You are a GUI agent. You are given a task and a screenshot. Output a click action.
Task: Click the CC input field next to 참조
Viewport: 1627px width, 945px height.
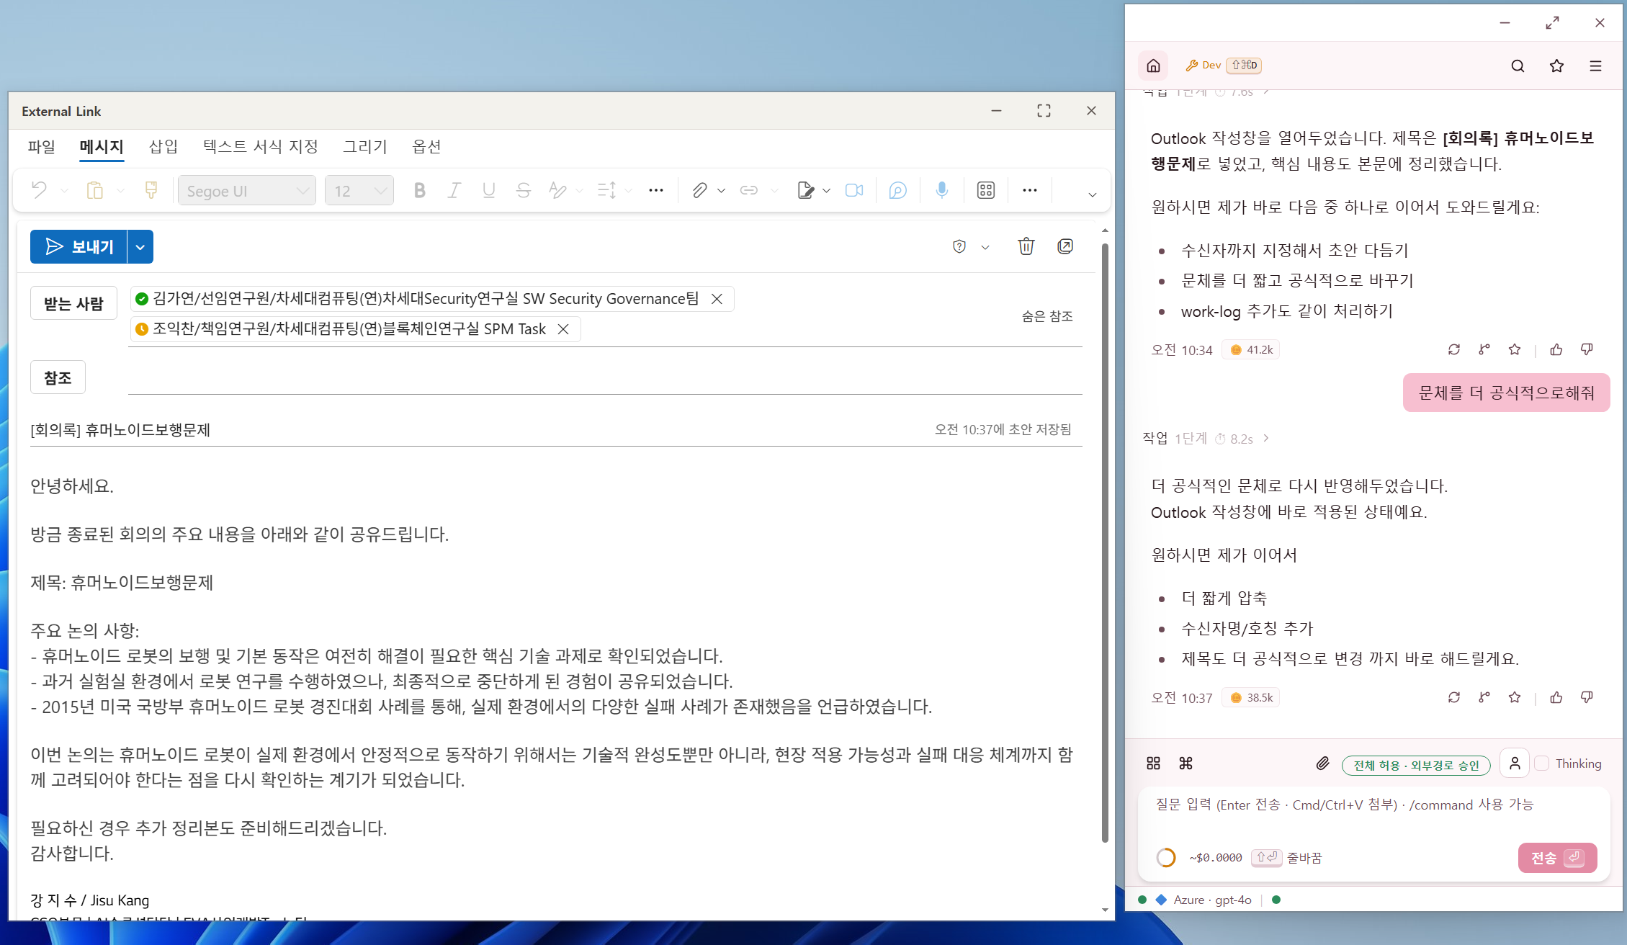pyautogui.click(x=605, y=377)
